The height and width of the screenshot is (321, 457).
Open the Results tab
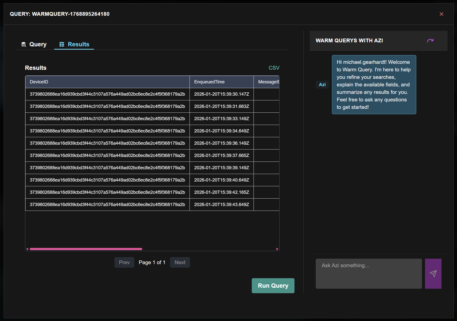tap(74, 44)
